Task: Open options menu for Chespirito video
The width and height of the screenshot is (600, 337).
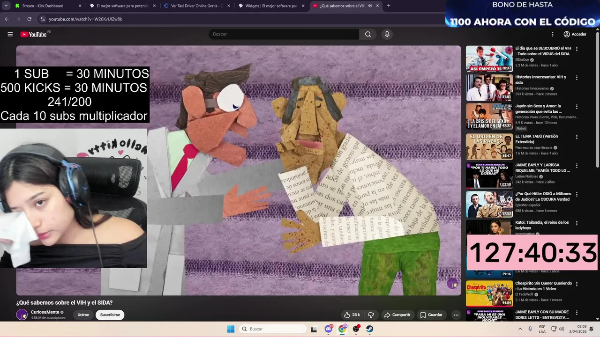Action: [577, 284]
